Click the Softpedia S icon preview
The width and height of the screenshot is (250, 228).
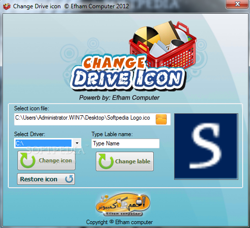pos(206,146)
